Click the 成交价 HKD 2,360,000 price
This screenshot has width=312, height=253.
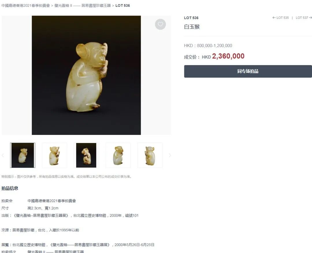pyautogui.click(x=214, y=56)
